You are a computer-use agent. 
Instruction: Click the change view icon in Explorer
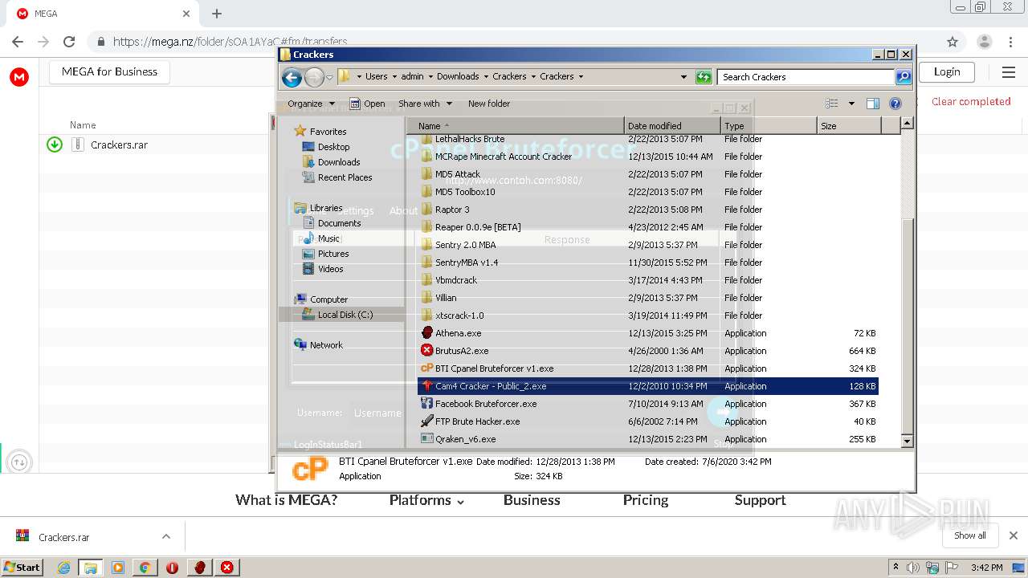[832, 104]
